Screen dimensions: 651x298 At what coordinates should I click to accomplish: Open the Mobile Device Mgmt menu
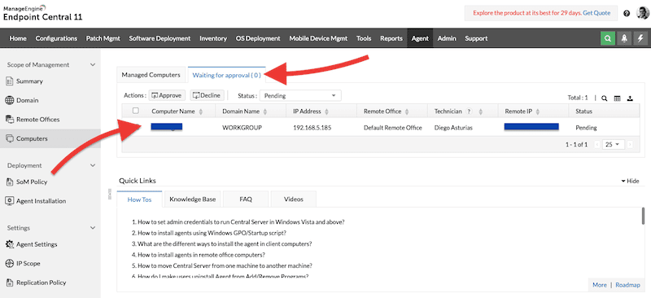[x=318, y=38]
